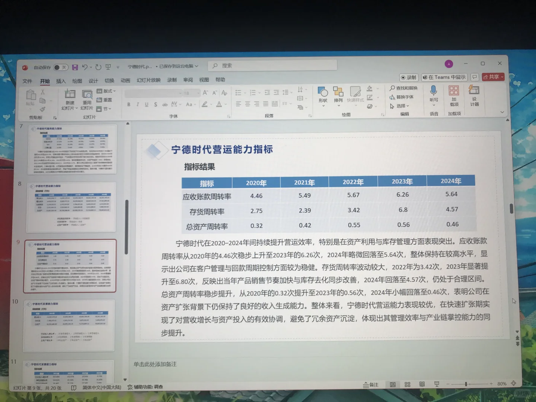The image size is (536, 402).
Task: Click the Redo arrow in the title bar
Action: tap(98, 67)
